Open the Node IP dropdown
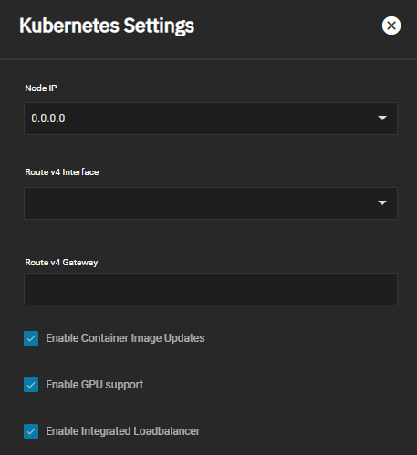This screenshot has height=455, width=417. 211,119
